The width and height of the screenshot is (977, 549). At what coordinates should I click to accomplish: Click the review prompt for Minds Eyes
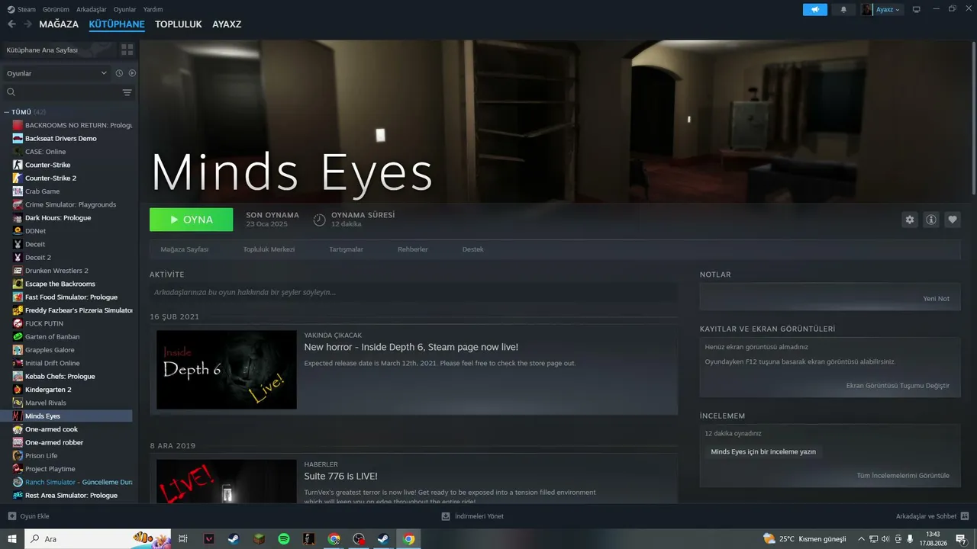(763, 451)
